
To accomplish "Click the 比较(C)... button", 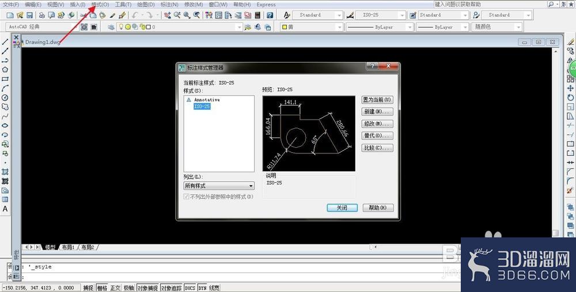I will (x=377, y=148).
